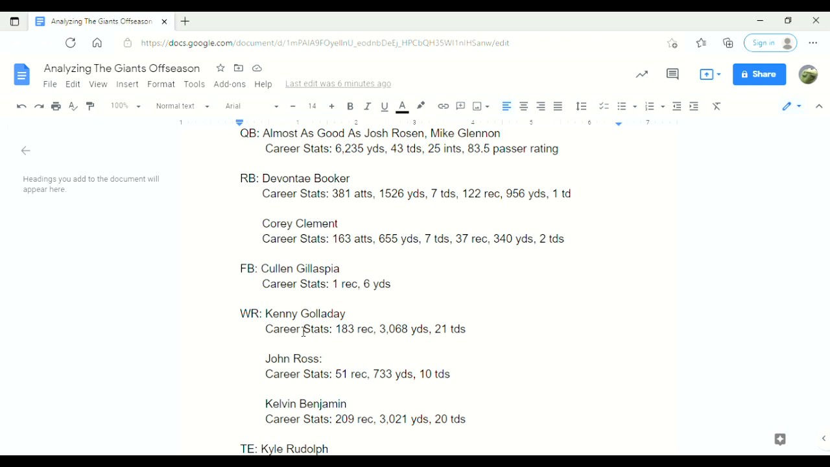Check the cloud save status icon
This screenshot has height=467, width=830.
tap(257, 68)
